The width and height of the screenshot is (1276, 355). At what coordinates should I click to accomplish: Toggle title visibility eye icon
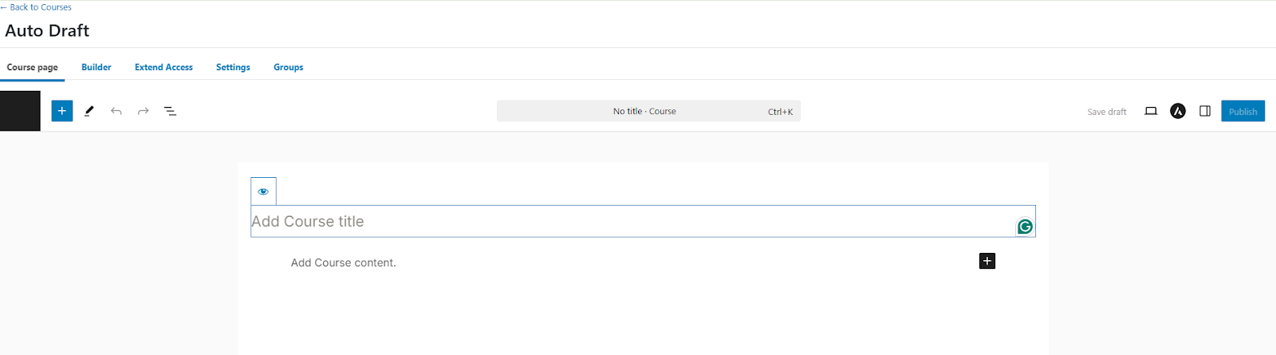point(263,191)
